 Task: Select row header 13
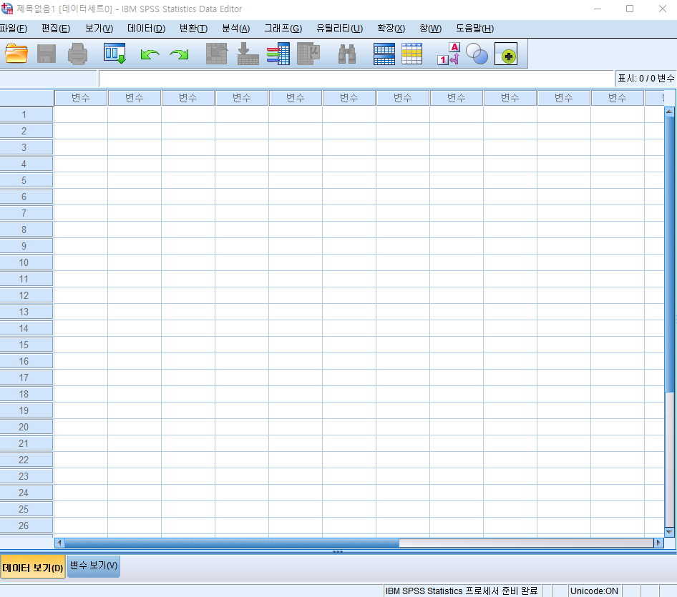click(26, 312)
